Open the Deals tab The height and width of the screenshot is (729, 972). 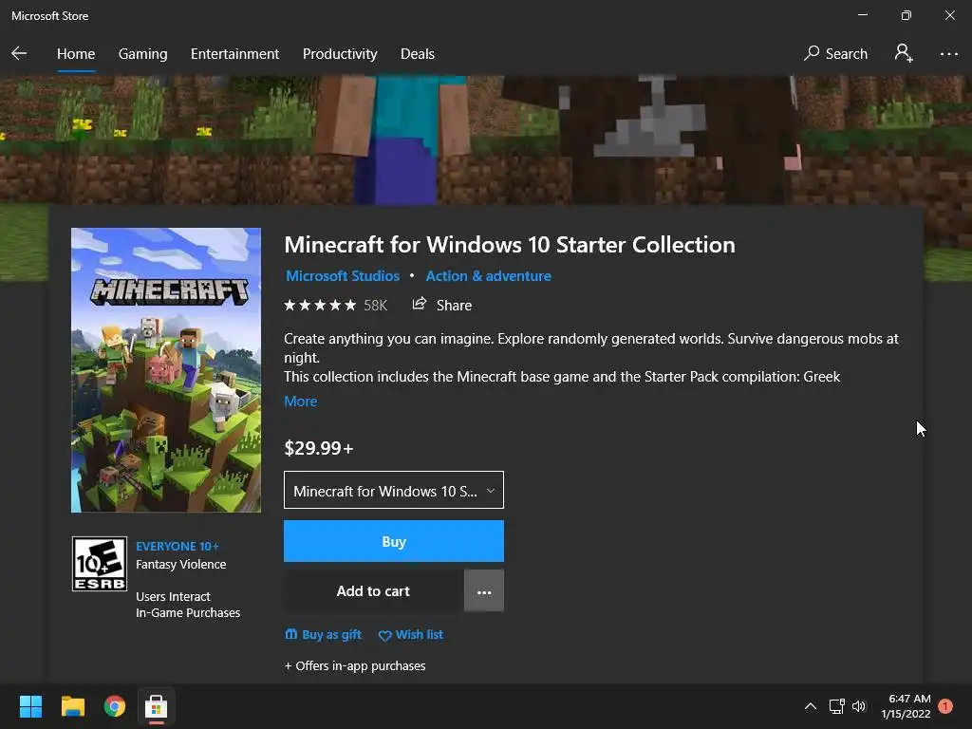click(x=418, y=54)
